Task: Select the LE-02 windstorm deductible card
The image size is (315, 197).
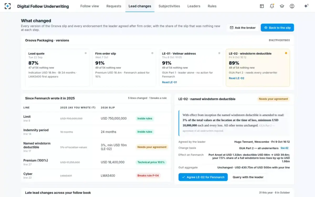Action: pyautogui.click(x=258, y=68)
